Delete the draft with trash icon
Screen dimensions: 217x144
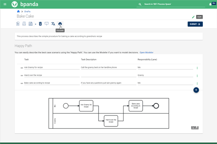point(40,24)
